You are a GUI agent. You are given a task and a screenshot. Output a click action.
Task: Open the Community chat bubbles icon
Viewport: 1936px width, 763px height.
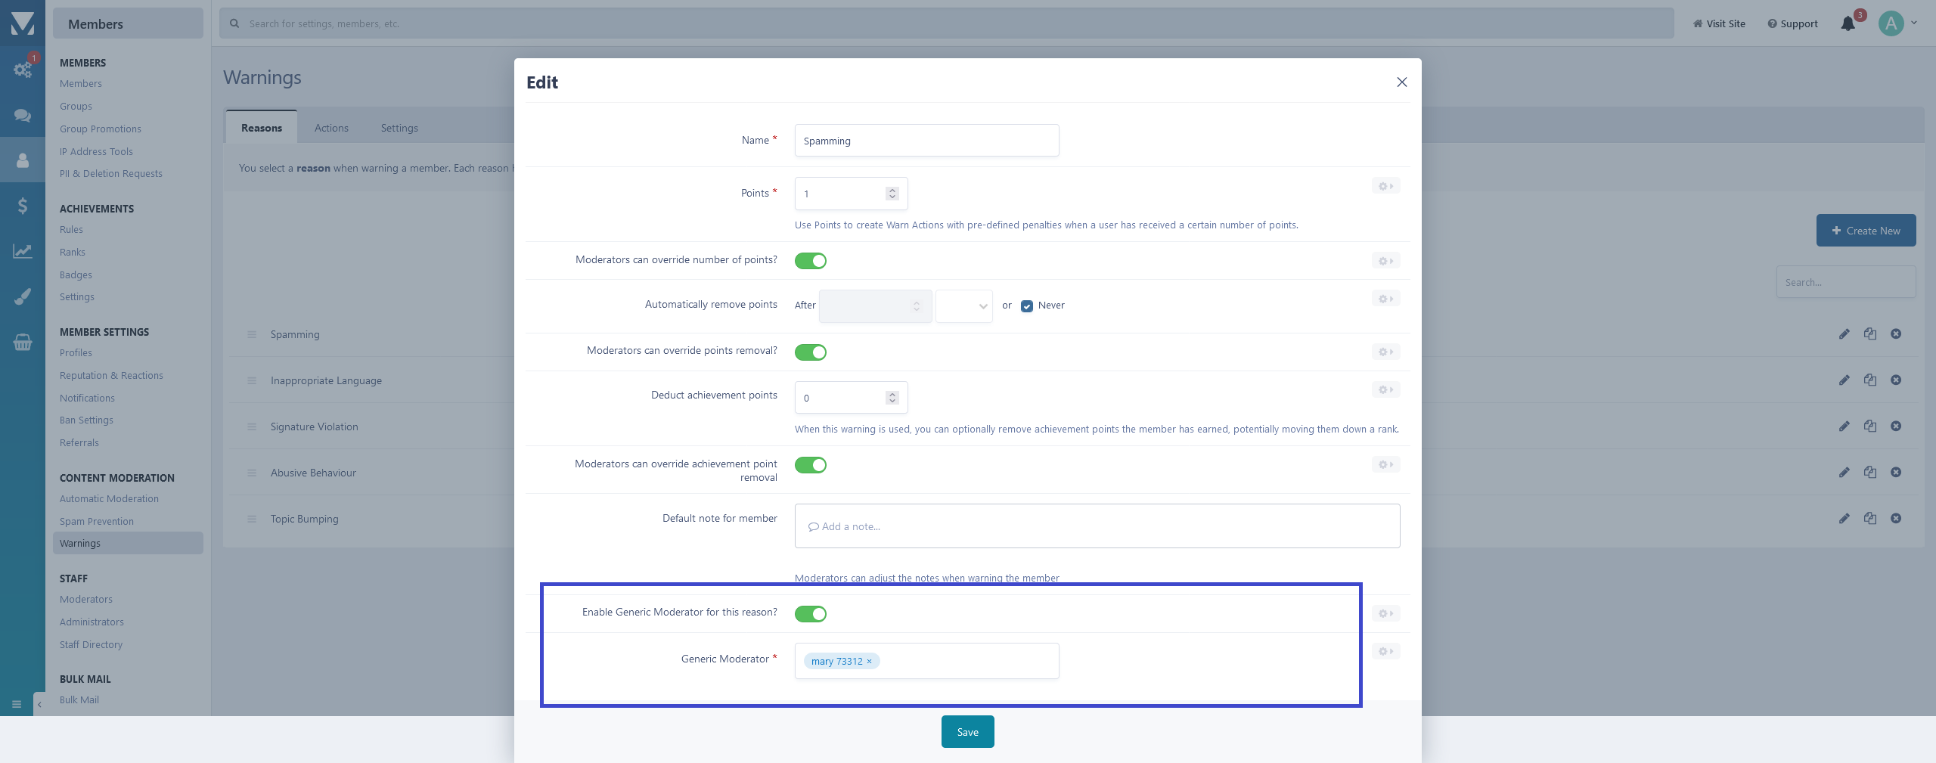22,115
